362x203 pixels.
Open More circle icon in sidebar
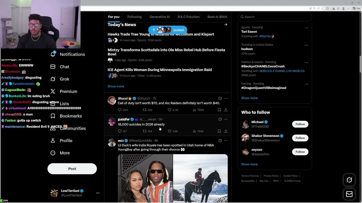[x=53, y=153]
